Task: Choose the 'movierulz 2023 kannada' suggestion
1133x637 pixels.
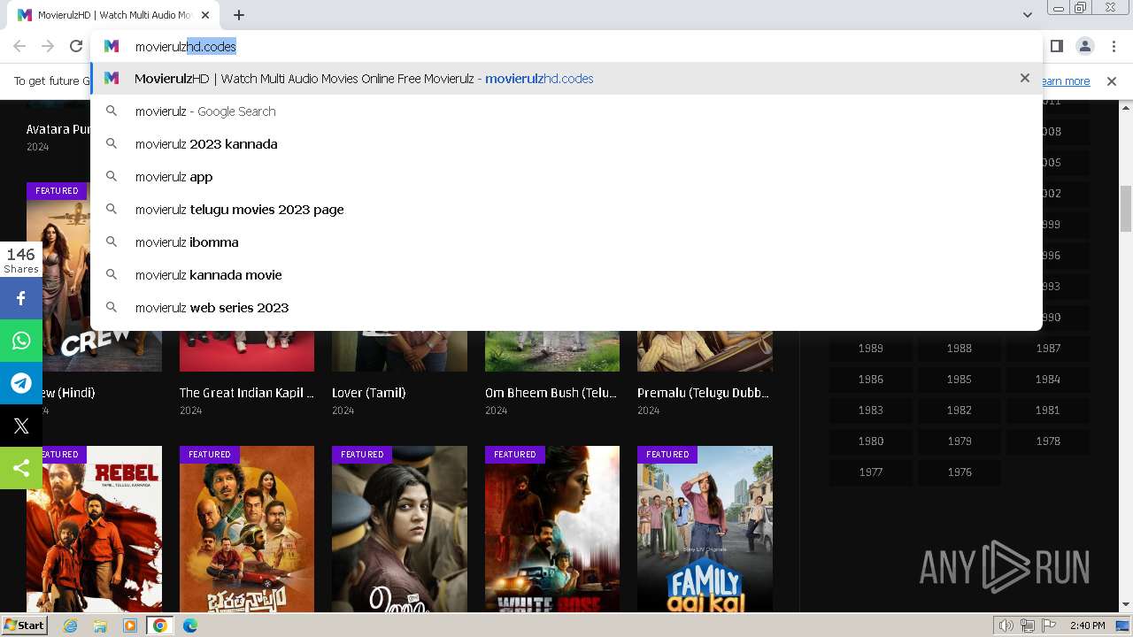Action: click(566, 144)
